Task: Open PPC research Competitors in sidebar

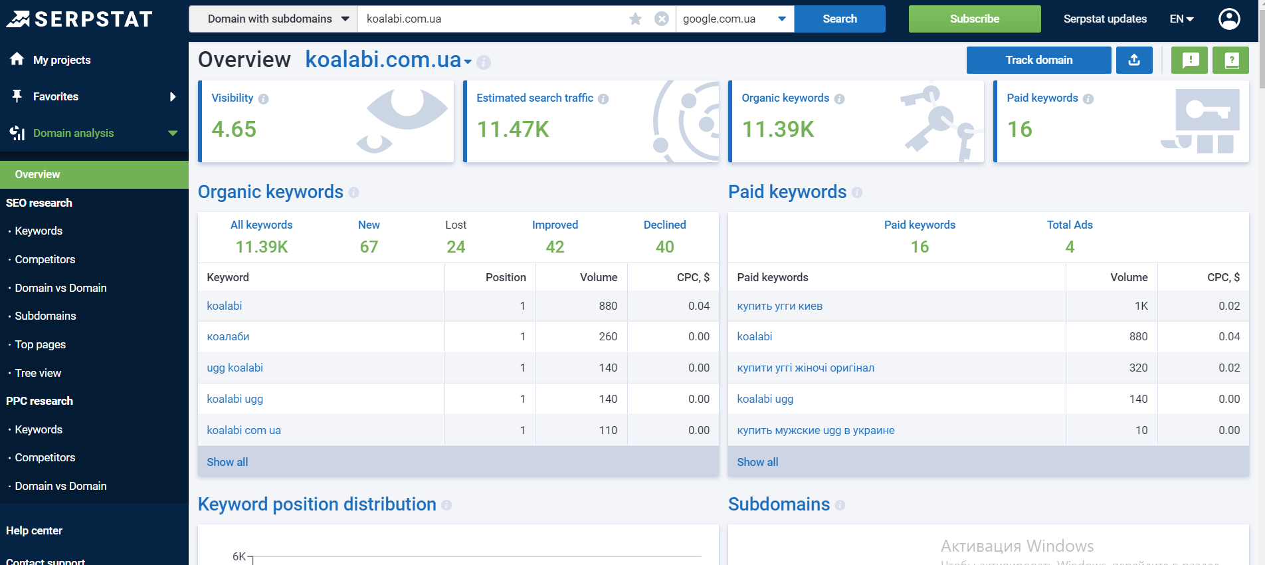Action: point(45,457)
